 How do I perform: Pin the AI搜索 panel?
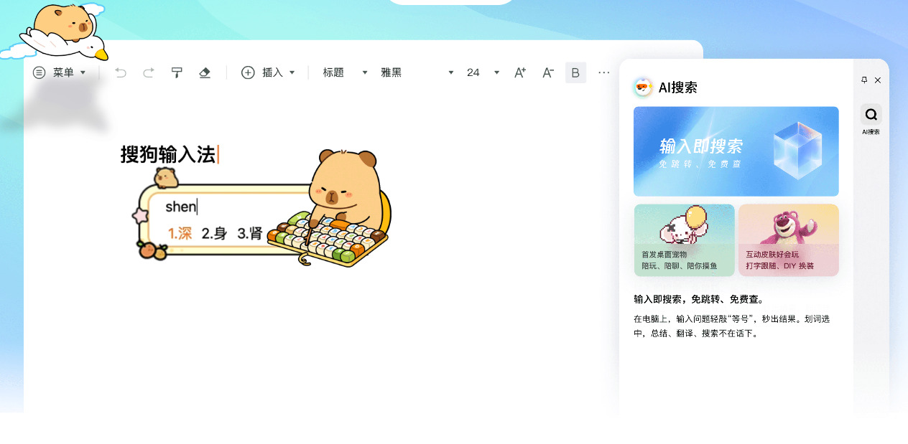pyautogui.click(x=864, y=80)
